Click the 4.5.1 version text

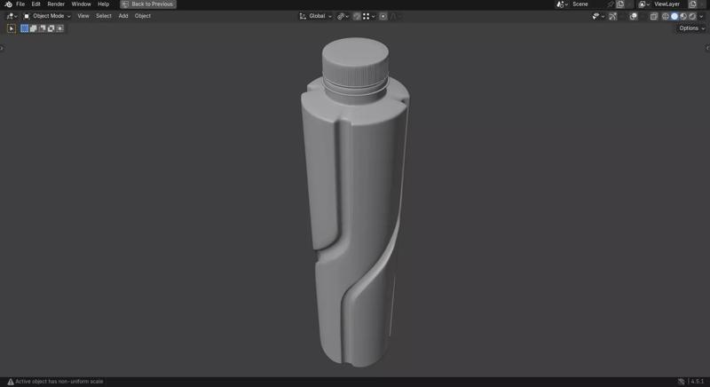(698, 382)
